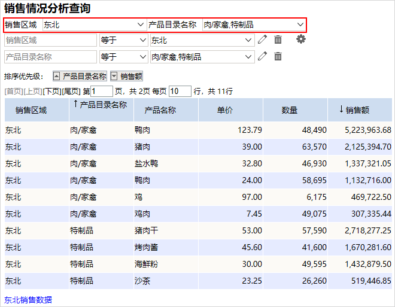Viewport: 395px width, 307px height.
Task: Toggle ascending arrow on 产品目录名称 sort priority
Action: (x=57, y=76)
